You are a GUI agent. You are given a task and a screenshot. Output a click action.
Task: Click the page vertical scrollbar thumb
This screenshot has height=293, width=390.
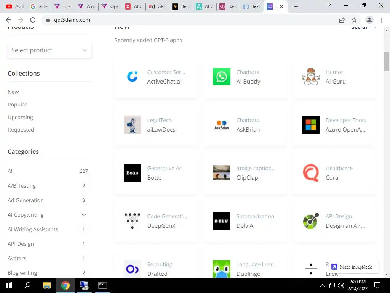click(387, 61)
